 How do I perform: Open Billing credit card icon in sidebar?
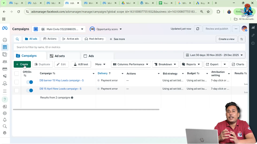[x=5, y=69]
